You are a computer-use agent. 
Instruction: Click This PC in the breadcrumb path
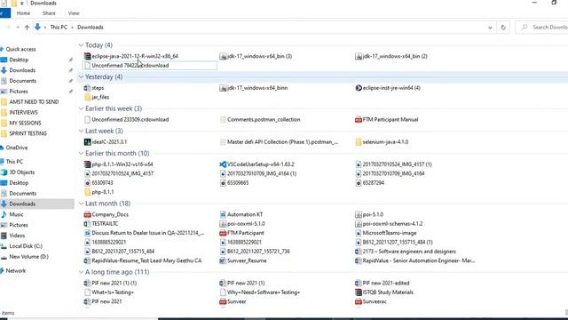(59, 28)
